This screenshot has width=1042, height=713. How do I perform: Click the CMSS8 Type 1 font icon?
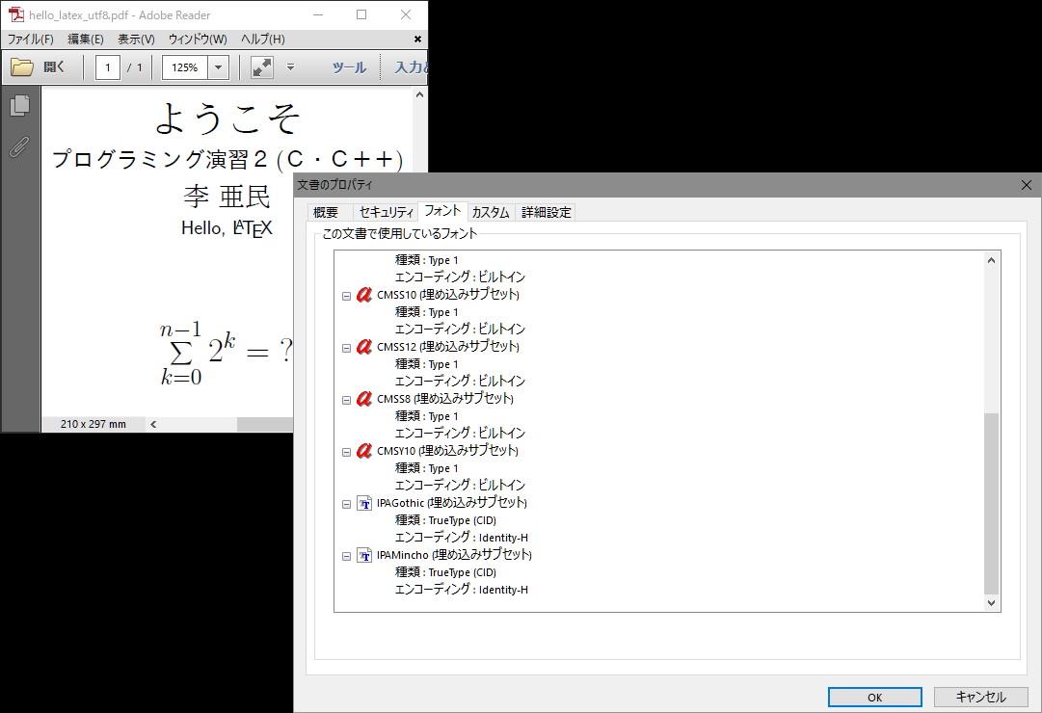(364, 399)
